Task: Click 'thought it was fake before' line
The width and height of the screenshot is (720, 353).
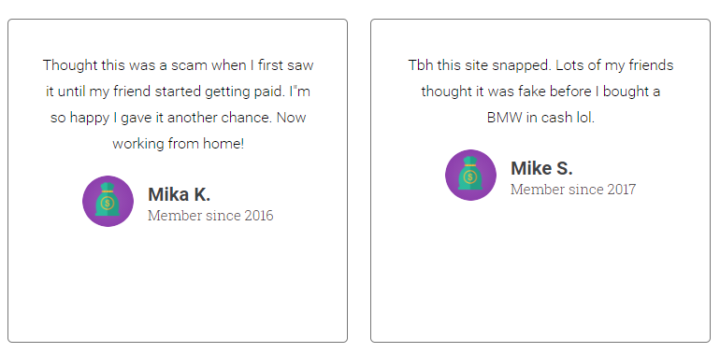Action: pyautogui.click(x=540, y=92)
